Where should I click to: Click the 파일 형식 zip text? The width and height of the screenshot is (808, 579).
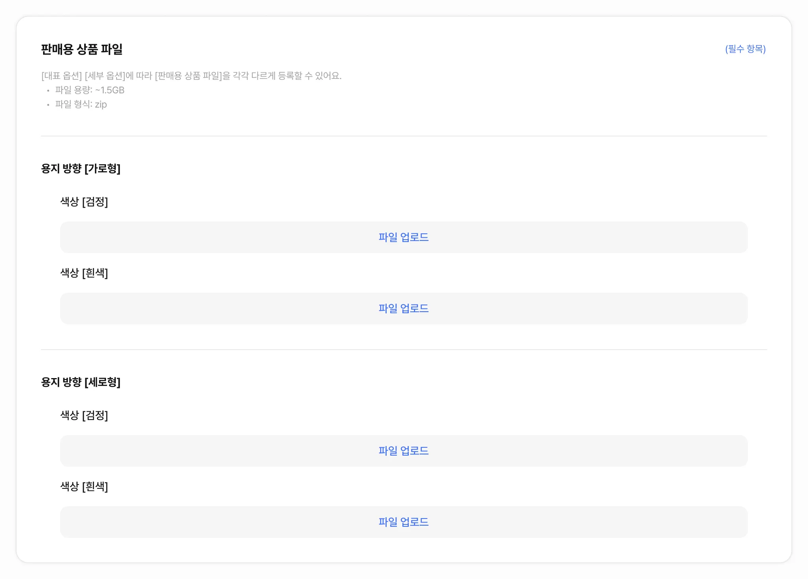click(x=81, y=104)
